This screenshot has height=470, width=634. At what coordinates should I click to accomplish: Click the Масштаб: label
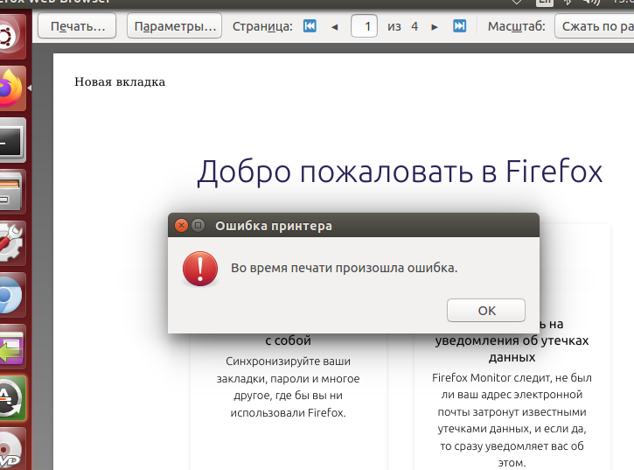tap(516, 26)
